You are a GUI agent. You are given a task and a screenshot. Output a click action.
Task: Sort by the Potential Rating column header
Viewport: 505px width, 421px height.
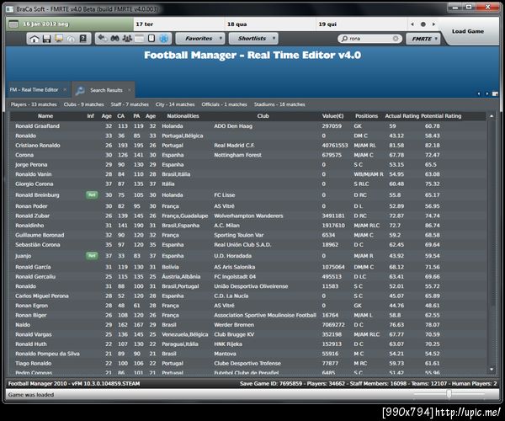pyautogui.click(x=441, y=116)
